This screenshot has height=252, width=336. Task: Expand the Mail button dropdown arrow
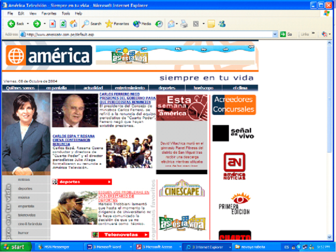(x=177, y=24)
